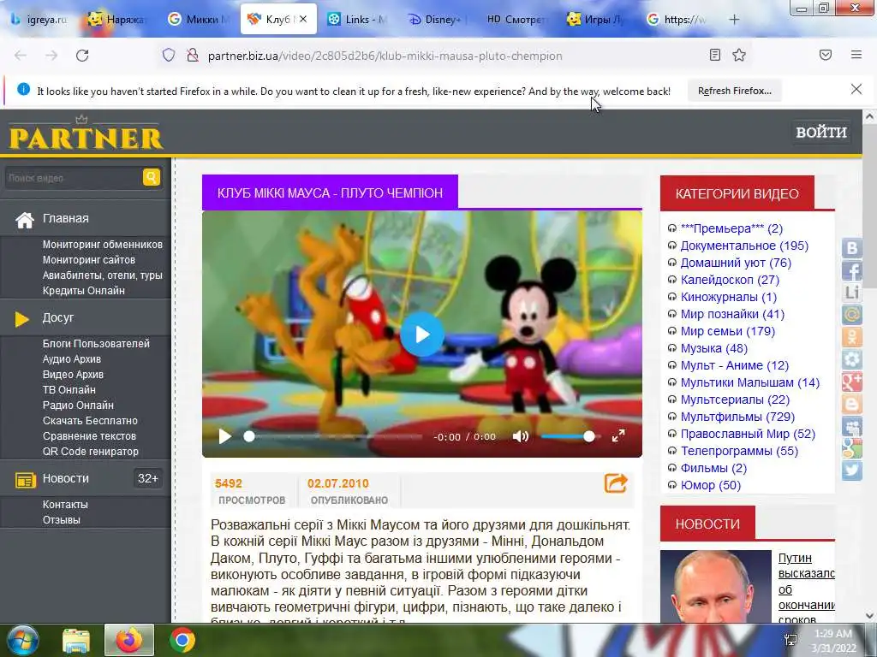Click the news thumbnail photo

(x=715, y=587)
